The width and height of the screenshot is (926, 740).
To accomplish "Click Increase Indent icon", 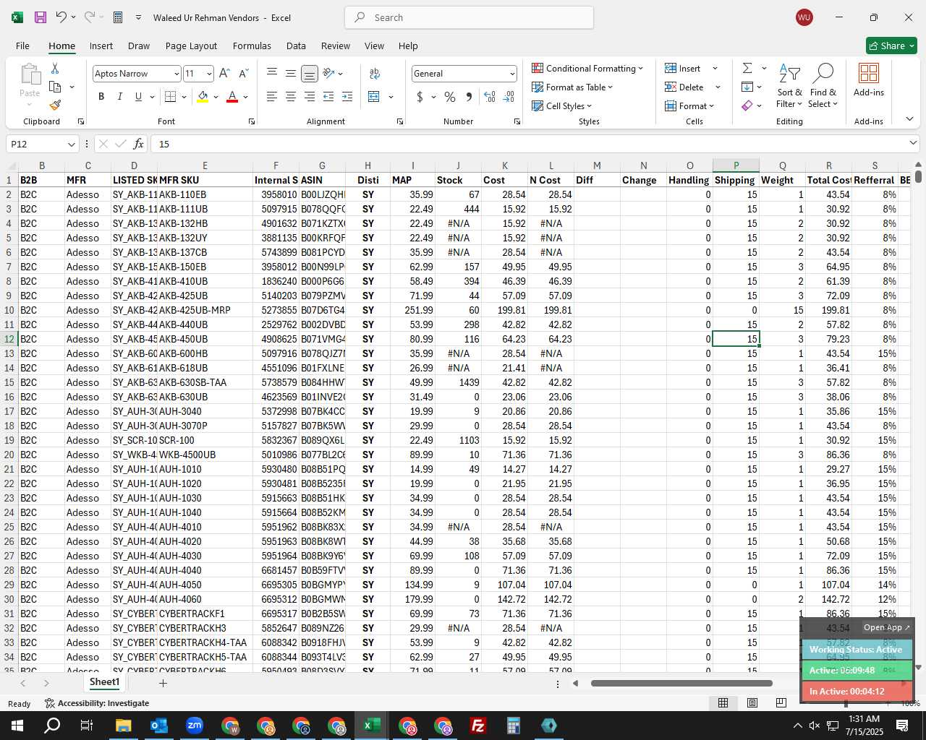I will pos(347,97).
